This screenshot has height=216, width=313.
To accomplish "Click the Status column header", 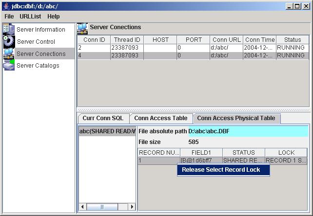I will [x=292, y=40].
